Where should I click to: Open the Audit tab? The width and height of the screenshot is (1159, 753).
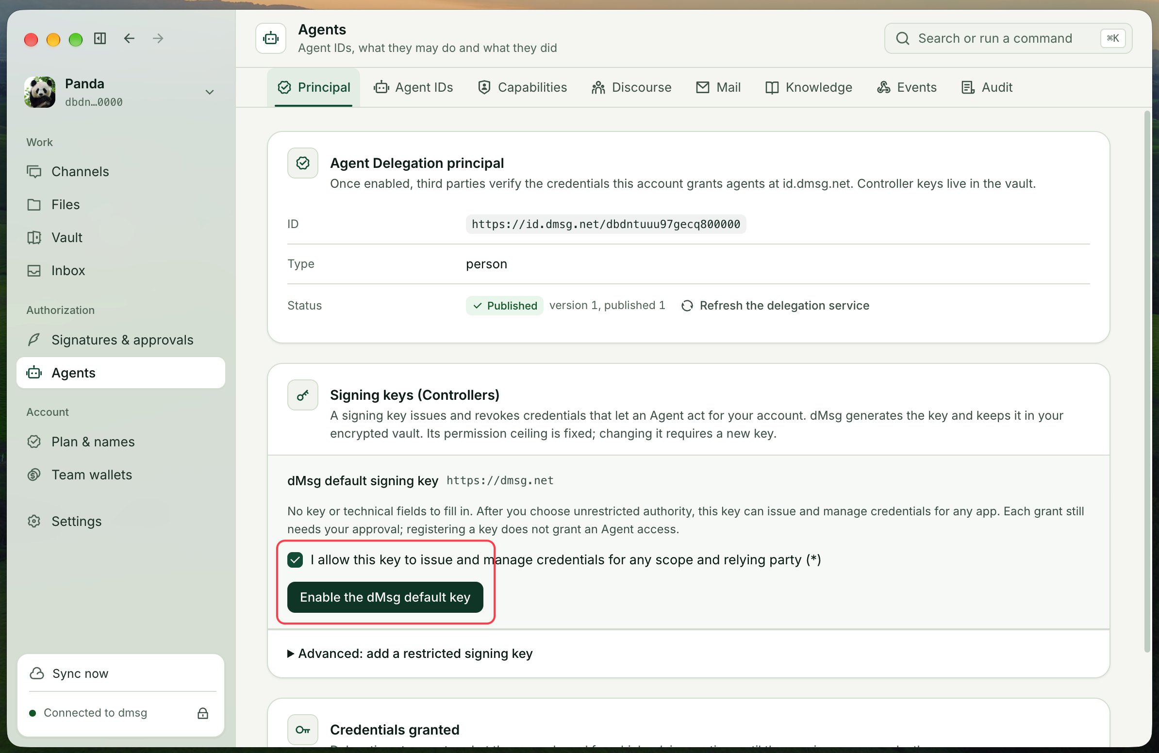point(987,88)
